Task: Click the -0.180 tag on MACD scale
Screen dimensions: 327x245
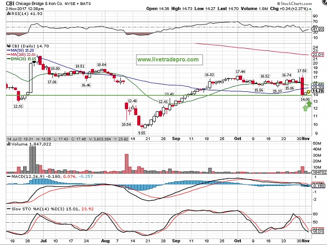Action: [317, 186]
